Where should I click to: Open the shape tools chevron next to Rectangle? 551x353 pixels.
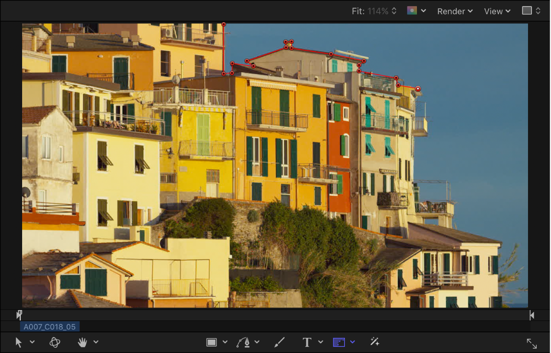pos(225,342)
